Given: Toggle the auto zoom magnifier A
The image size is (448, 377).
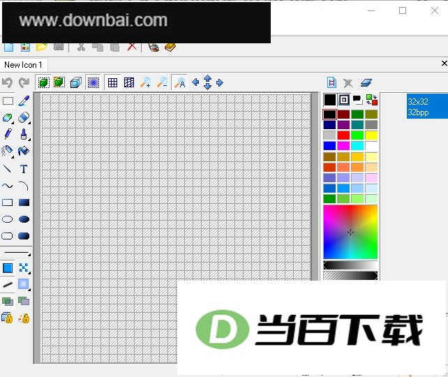Looking at the screenshot, I should [180, 82].
